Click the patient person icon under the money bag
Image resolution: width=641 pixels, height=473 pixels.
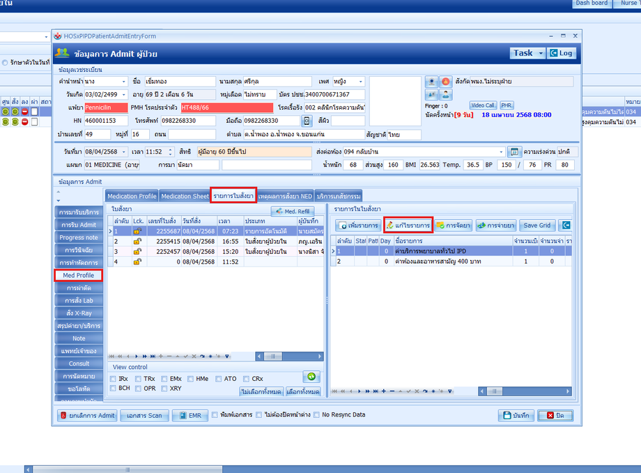(445, 94)
